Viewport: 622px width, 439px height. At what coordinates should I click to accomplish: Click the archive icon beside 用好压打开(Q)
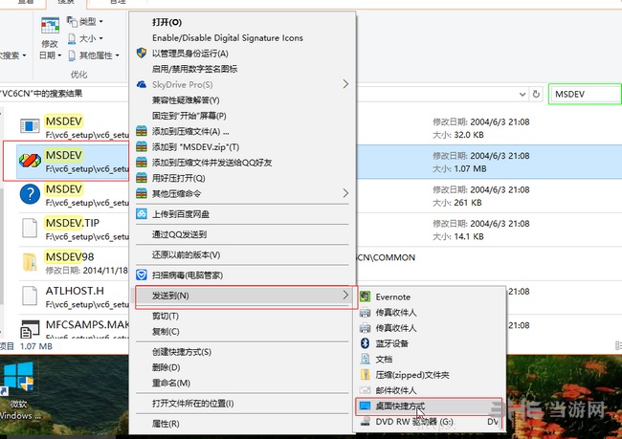(x=142, y=178)
